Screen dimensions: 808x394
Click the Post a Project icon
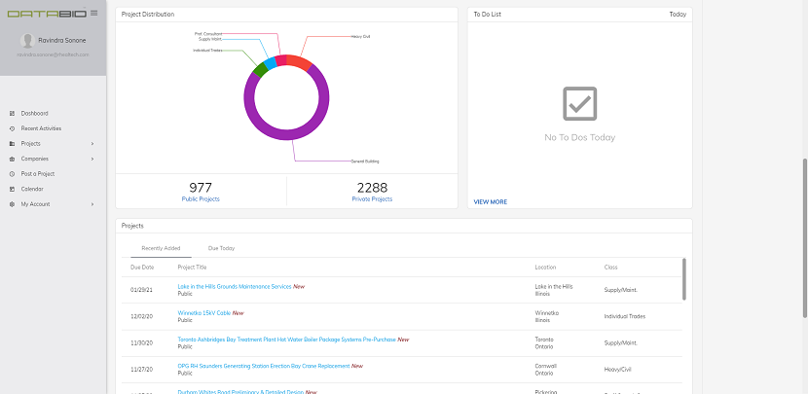pyautogui.click(x=12, y=174)
